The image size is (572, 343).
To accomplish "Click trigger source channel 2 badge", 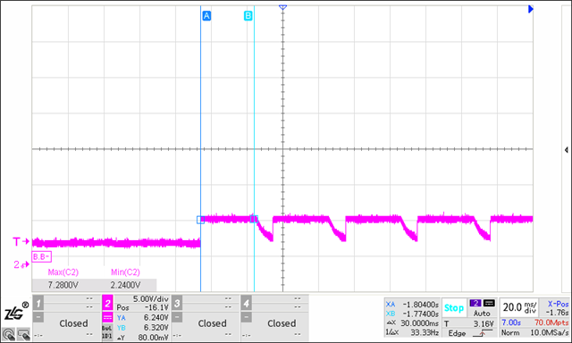I will [475, 304].
